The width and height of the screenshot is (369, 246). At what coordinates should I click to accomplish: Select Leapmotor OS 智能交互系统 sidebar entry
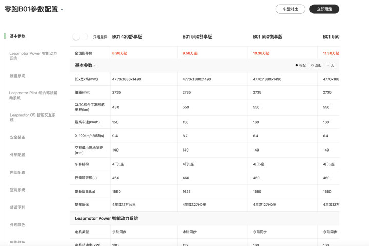pos(33,117)
